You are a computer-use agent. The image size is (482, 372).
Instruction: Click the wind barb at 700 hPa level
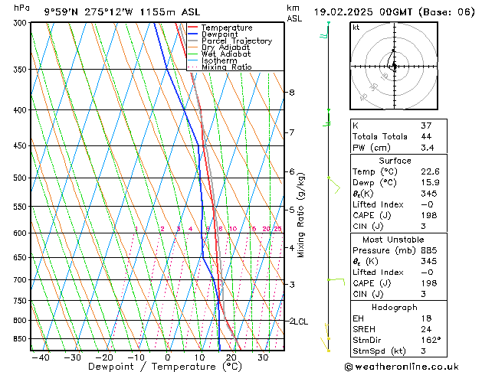tap(336, 281)
